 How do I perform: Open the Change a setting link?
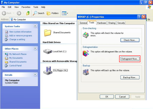[17, 40]
